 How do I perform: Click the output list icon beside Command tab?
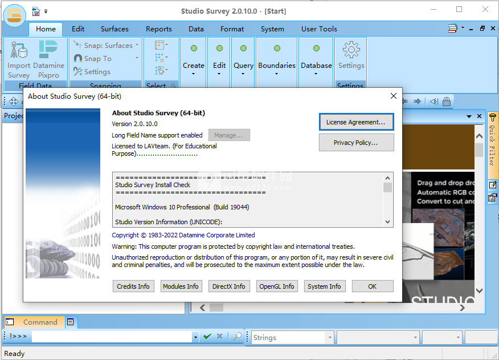point(71,322)
